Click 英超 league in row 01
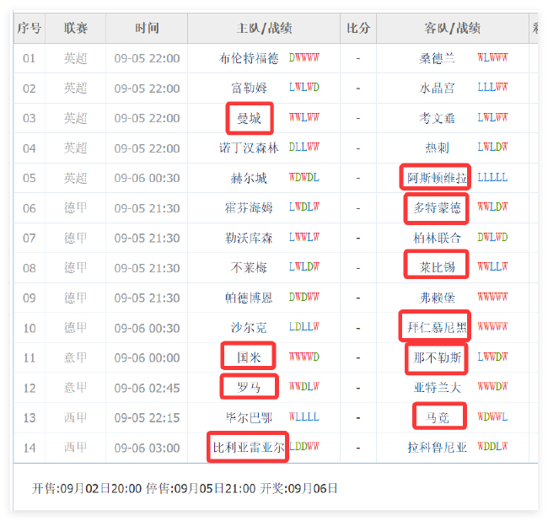The width and height of the screenshot is (548, 521). click(x=76, y=58)
